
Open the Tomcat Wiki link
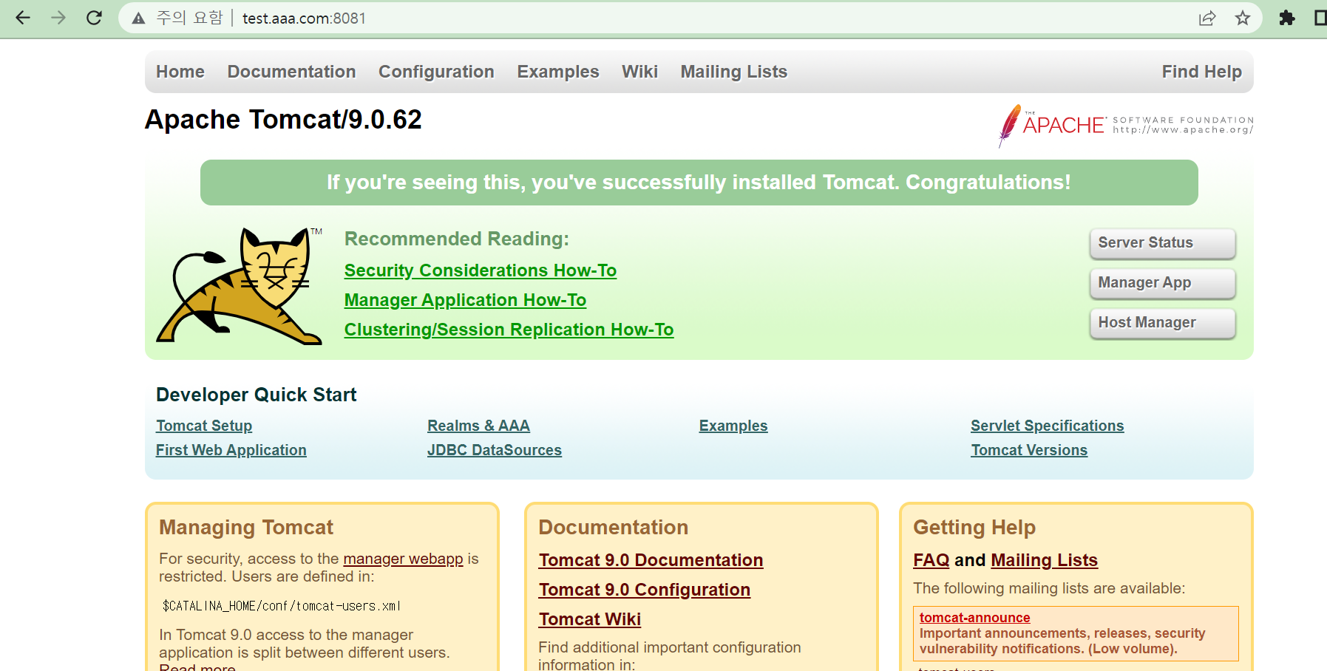pyautogui.click(x=589, y=619)
